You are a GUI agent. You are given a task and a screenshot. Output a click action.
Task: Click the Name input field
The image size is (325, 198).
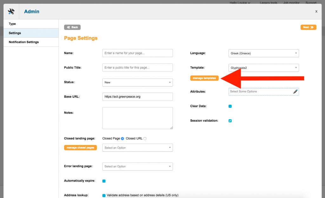coord(137,53)
